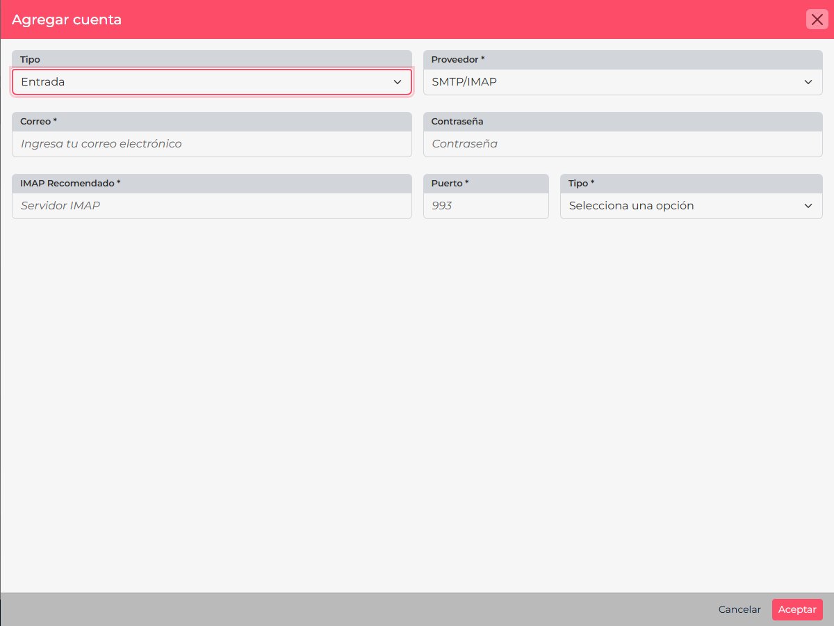
Task: Click the Cancelar button
Action: pyautogui.click(x=739, y=609)
